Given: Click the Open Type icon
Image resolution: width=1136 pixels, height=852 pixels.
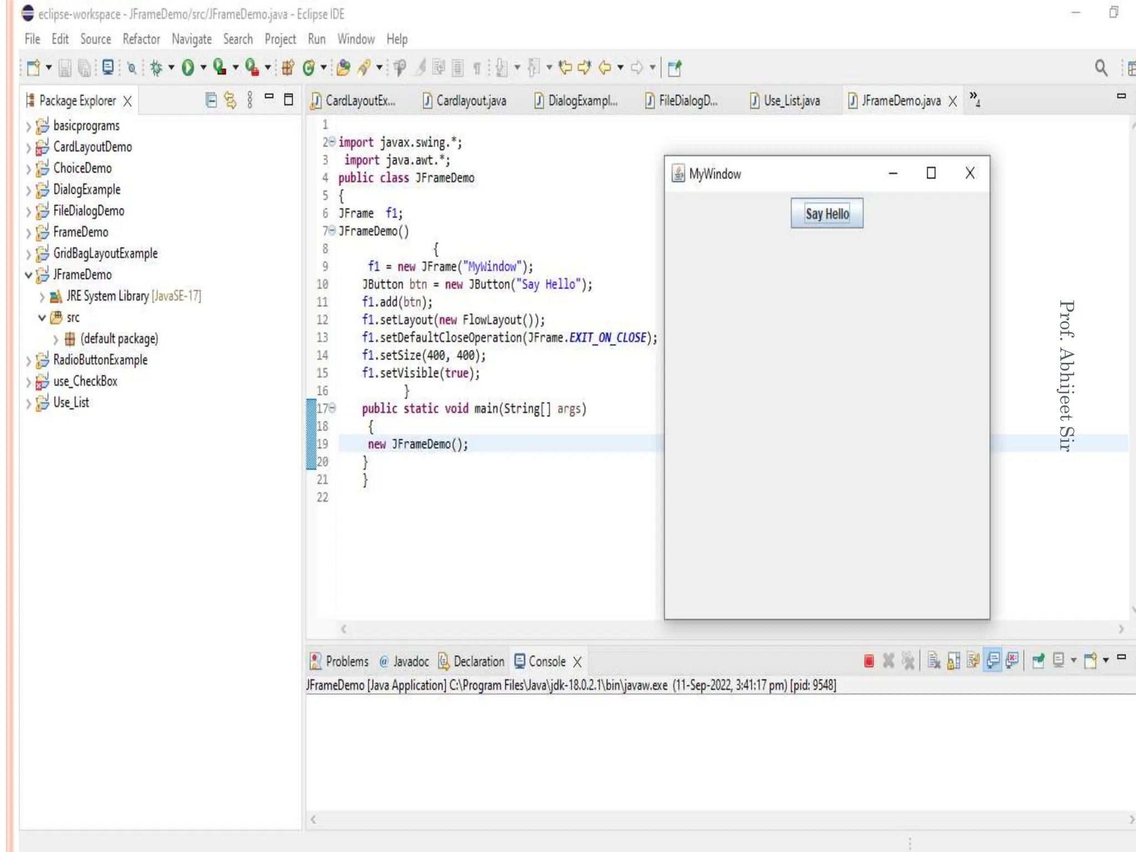Looking at the screenshot, I should (343, 68).
